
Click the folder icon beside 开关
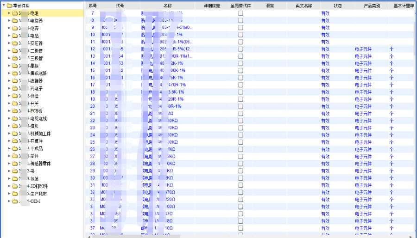[15, 103]
